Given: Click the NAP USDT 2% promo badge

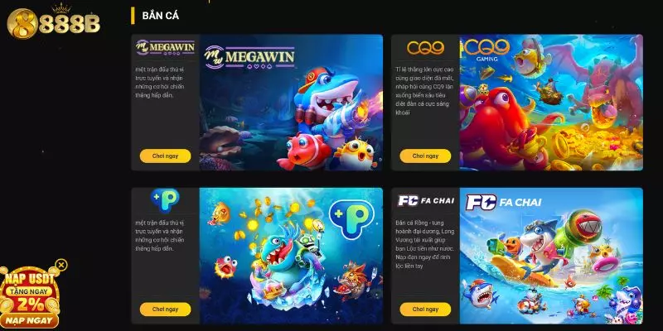Looking at the screenshot, I should click(x=30, y=294).
